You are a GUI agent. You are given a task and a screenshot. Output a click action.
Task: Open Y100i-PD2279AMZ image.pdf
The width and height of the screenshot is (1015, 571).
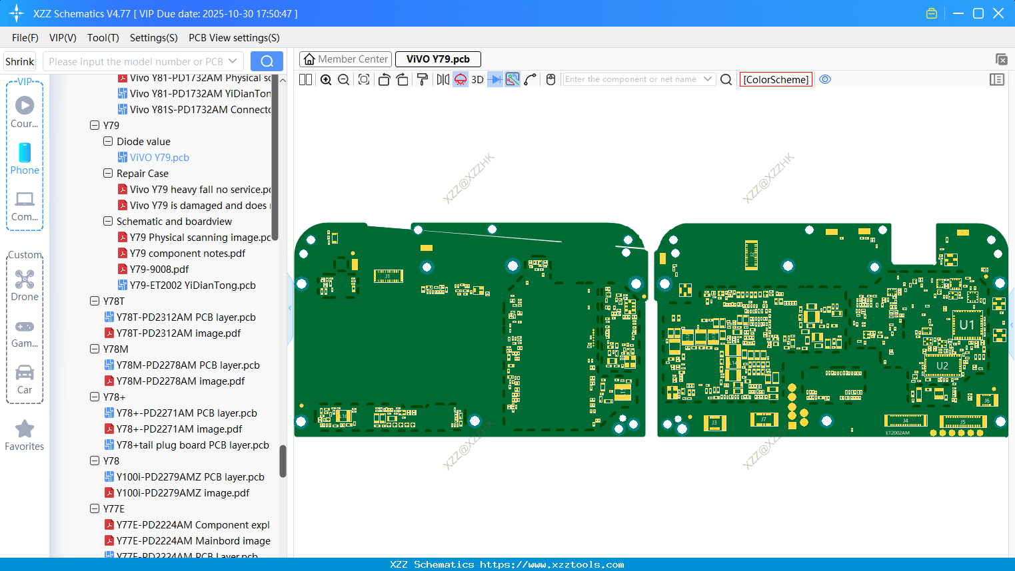coord(183,492)
